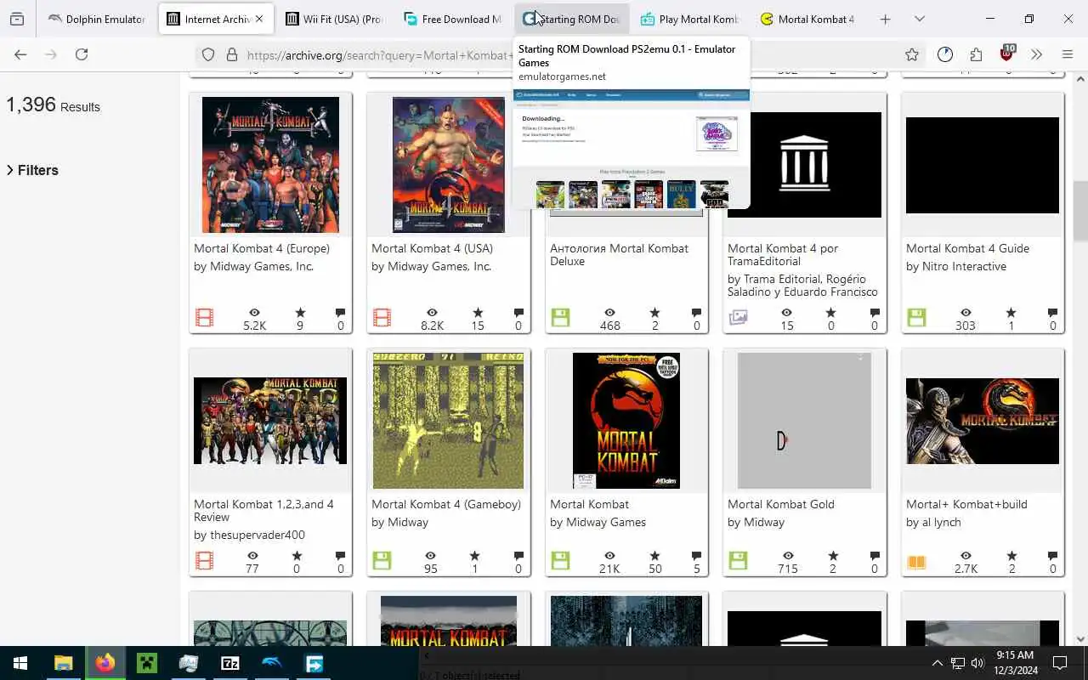This screenshot has height=680, width=1088.
Task: Open the Minecraft taskbar icon
Action: click(147, 663)
